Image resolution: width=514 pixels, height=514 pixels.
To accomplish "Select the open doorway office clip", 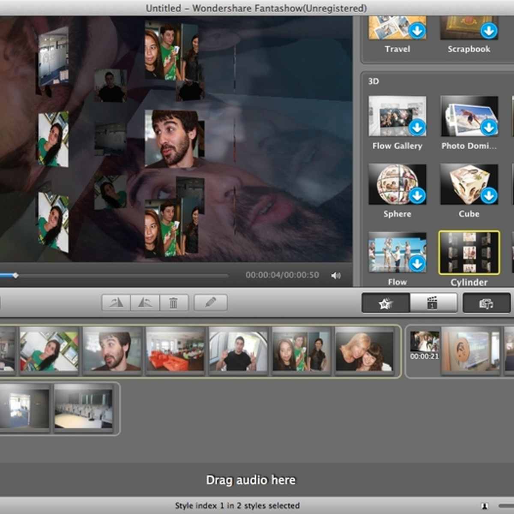I will pyautogui.click(x=24, y=408).
